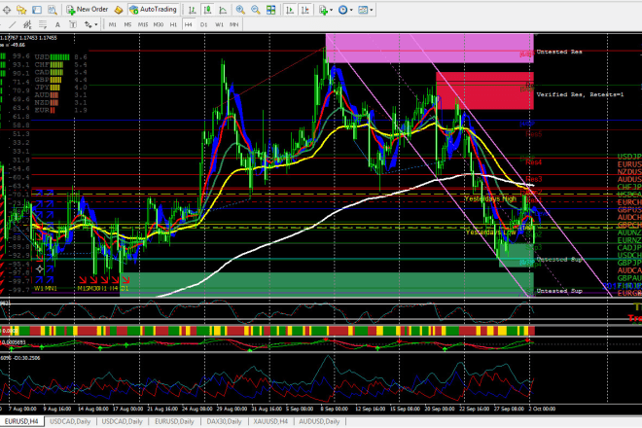The image size is (642, 428).
Task: Open the Navigator panel icon
Action: click(x=21, y=10)
